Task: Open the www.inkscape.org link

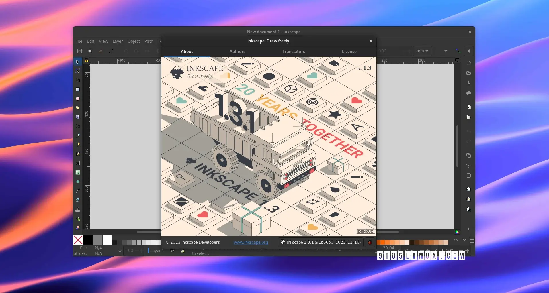Action: point(251,242)
